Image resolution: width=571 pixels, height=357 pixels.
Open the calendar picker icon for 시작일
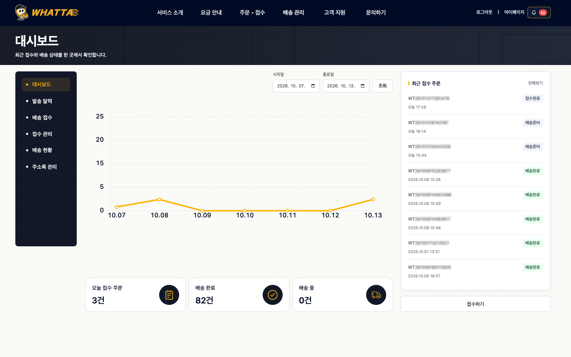click(x=313, y=86)
